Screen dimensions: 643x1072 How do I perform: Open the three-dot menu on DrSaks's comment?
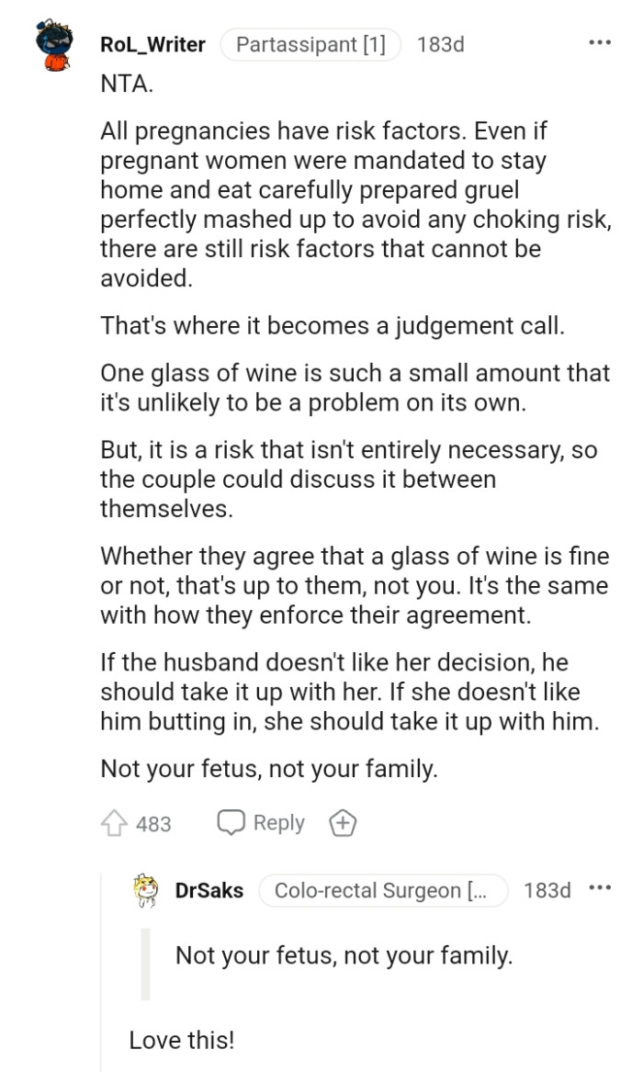pyautogui.click(x=598, y=887)
